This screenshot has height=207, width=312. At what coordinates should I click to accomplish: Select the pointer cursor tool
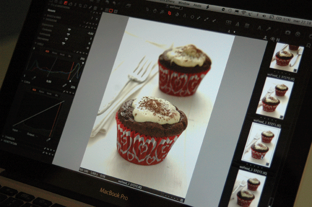[146, 9]
